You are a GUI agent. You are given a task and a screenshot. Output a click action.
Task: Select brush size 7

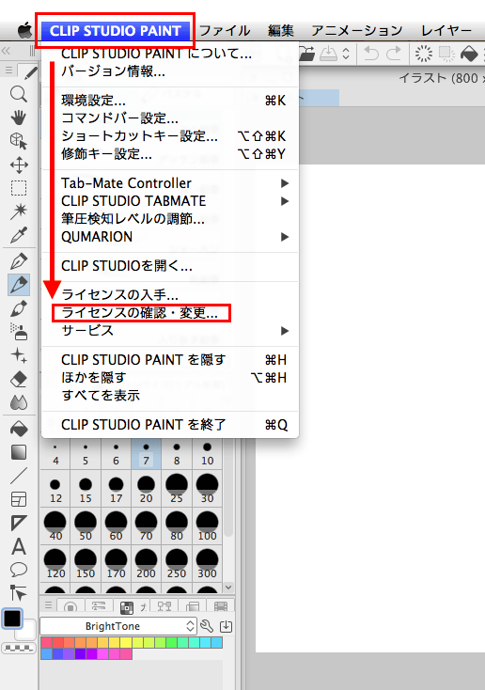[x=146, y=454]
